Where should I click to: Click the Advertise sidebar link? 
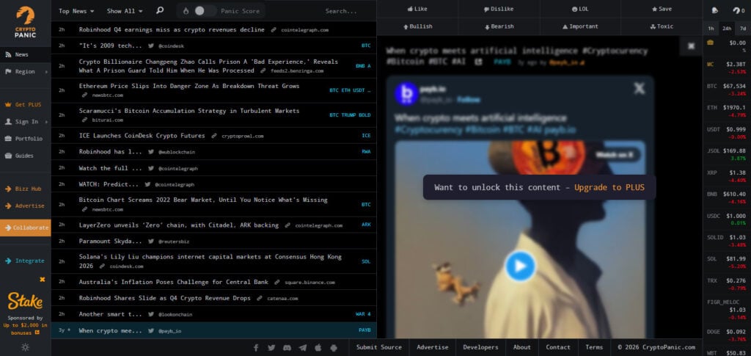(26, 206)
